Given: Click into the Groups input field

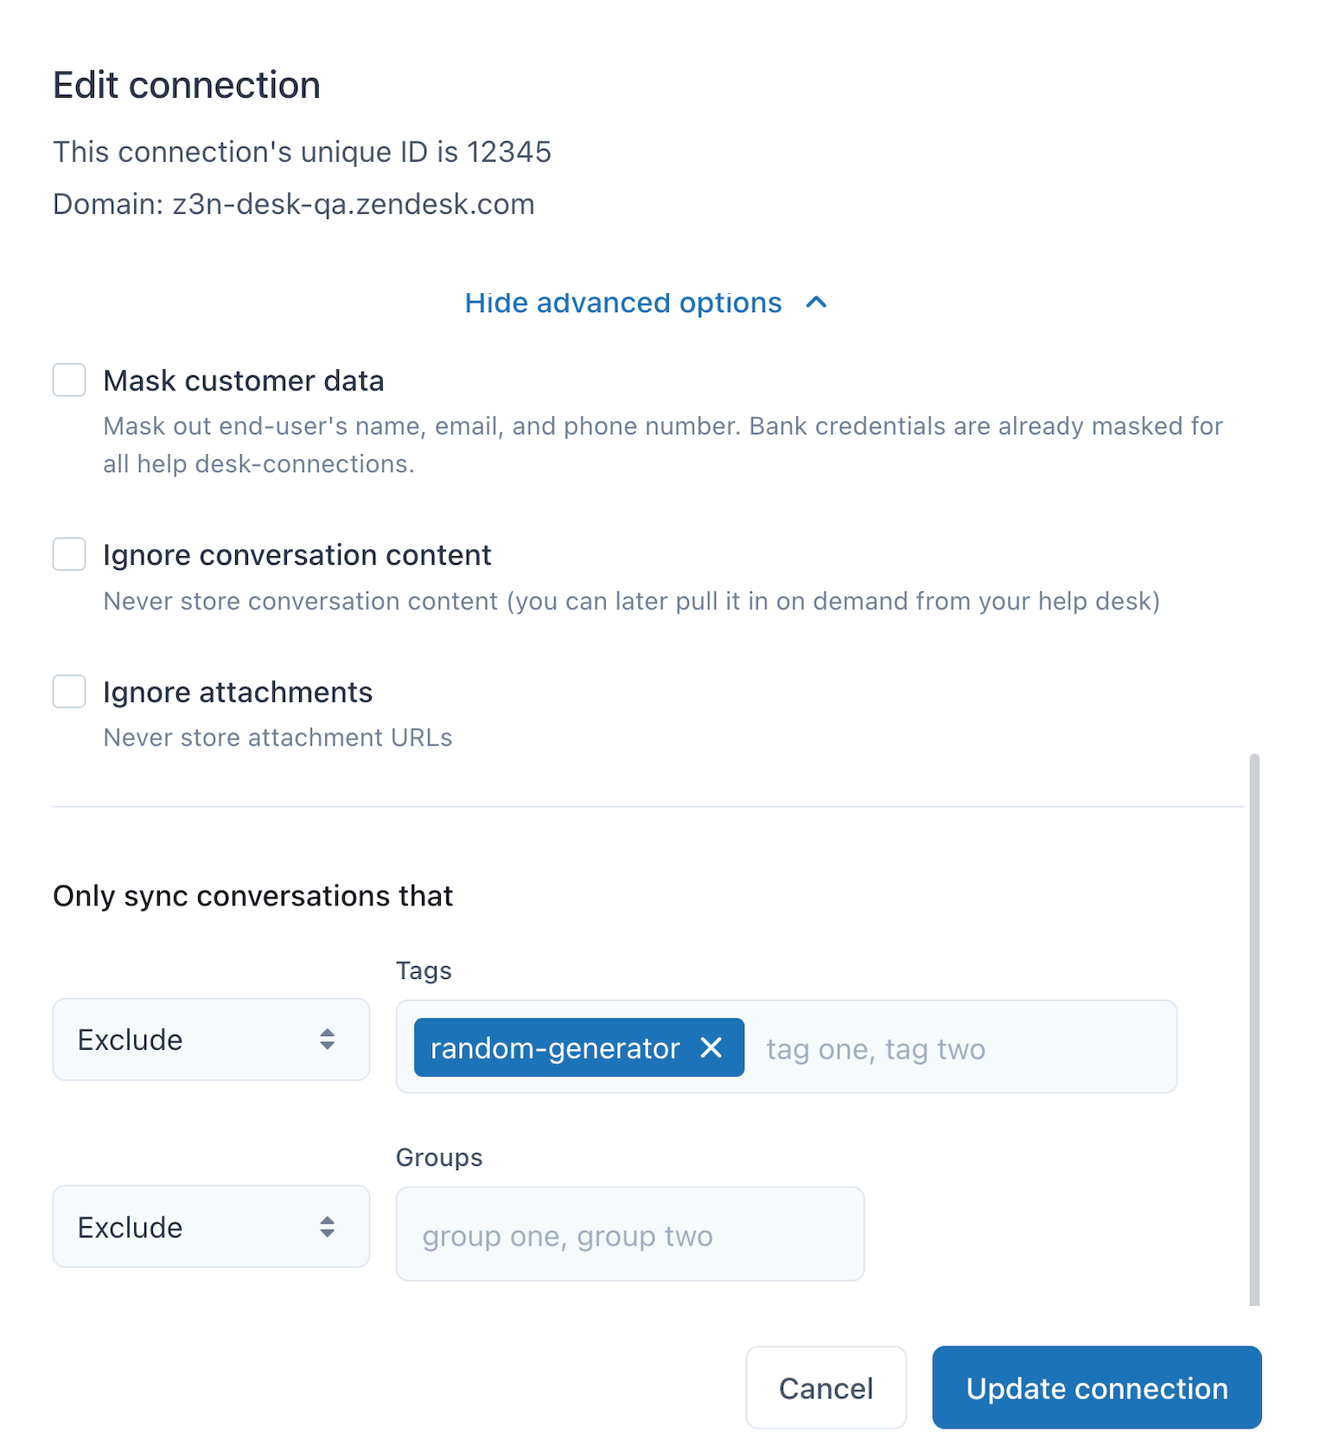Looking at the screenshot, I should [629, 1235].
